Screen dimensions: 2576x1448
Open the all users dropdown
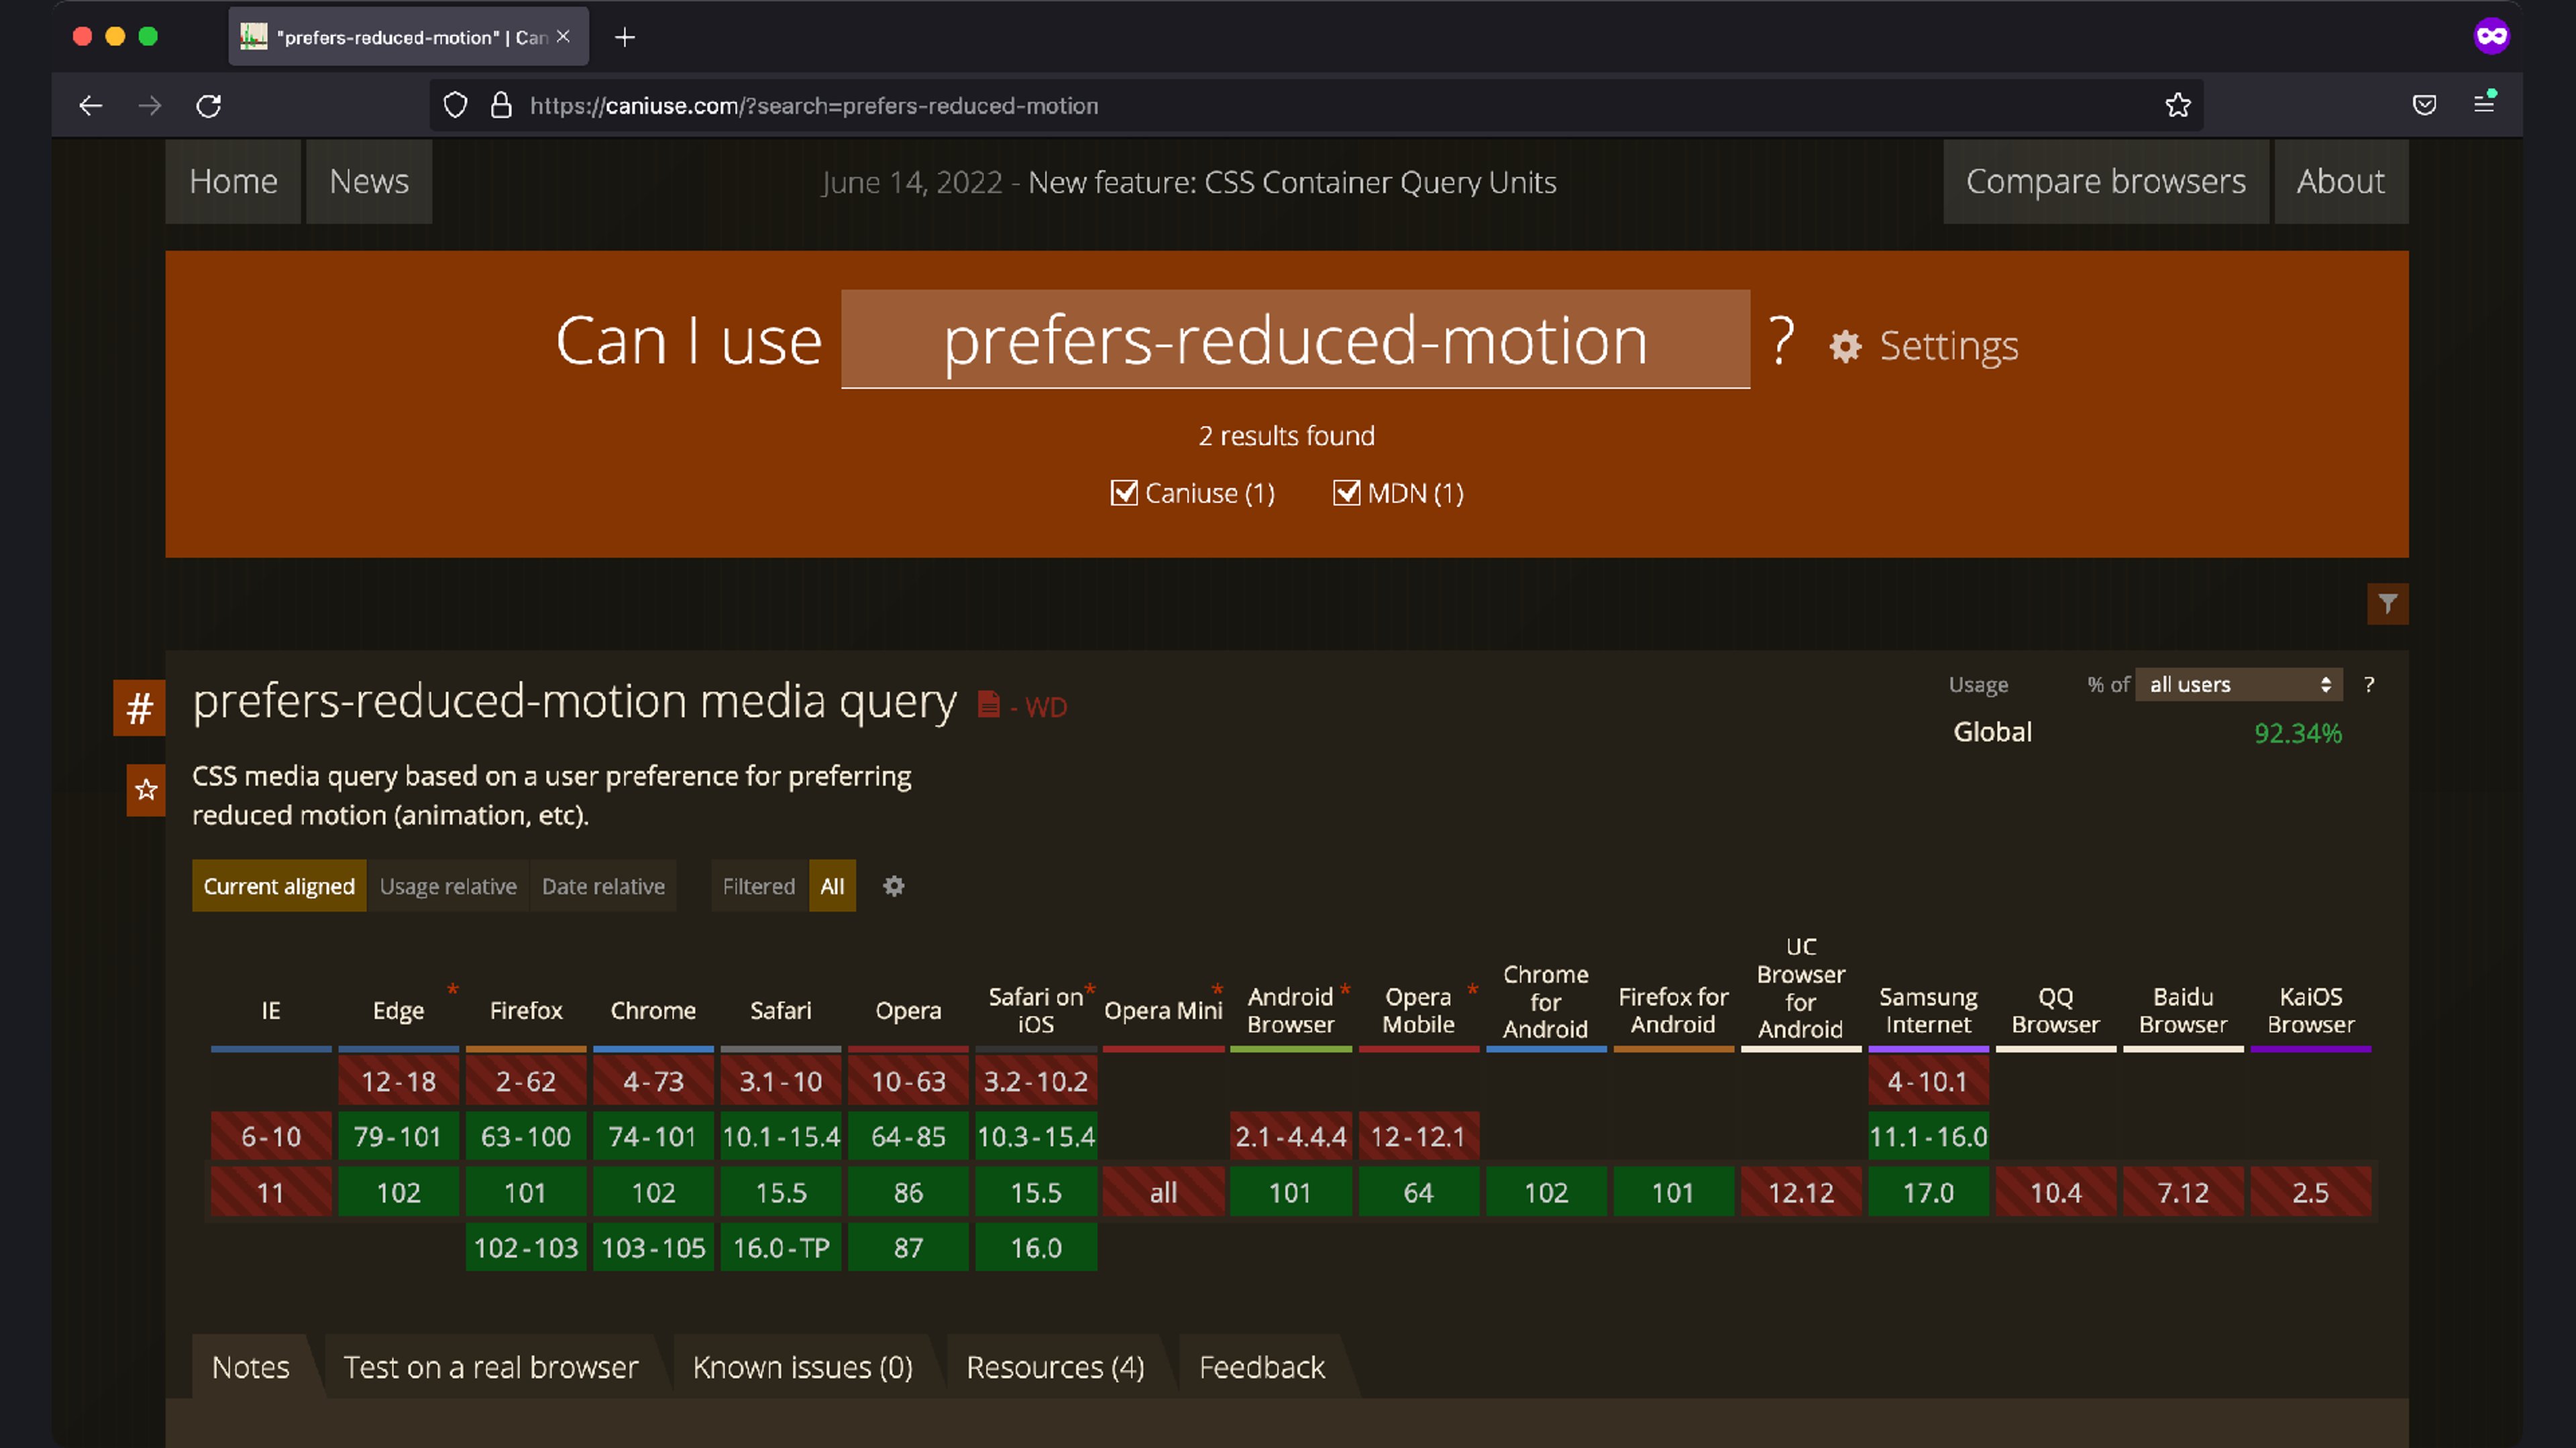[2238, 684]
